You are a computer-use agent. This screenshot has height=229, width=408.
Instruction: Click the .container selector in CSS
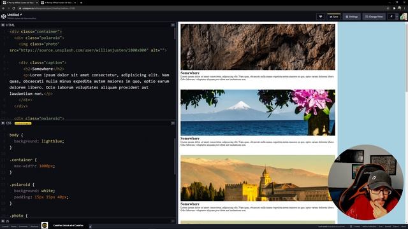pos(22,160)
